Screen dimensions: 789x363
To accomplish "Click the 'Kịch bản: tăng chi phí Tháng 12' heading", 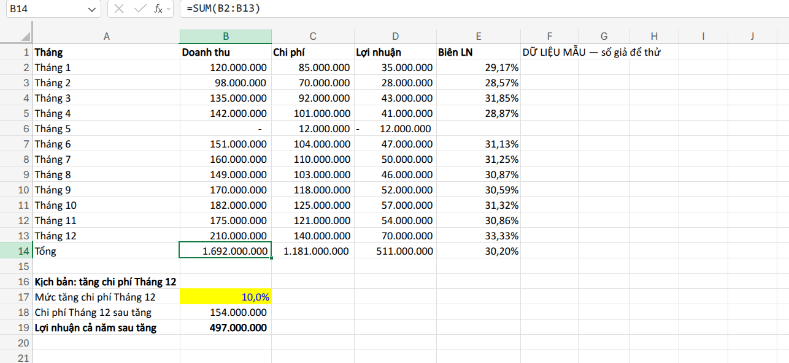I will [x=106, y=282].
